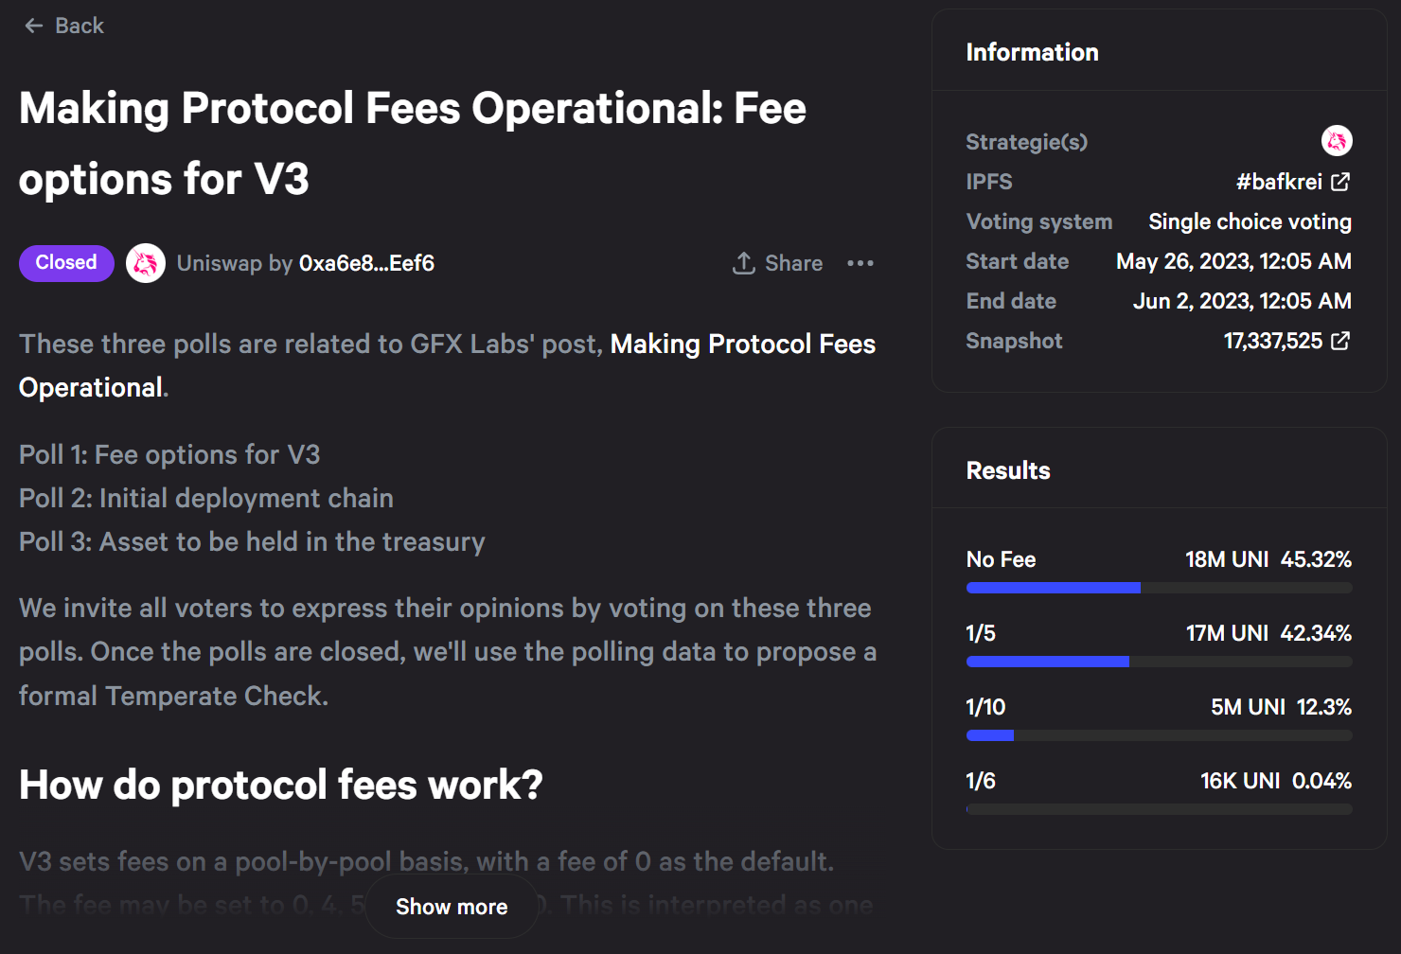
Task: Click the back arrow icon
Action: (x=34, y=26)
